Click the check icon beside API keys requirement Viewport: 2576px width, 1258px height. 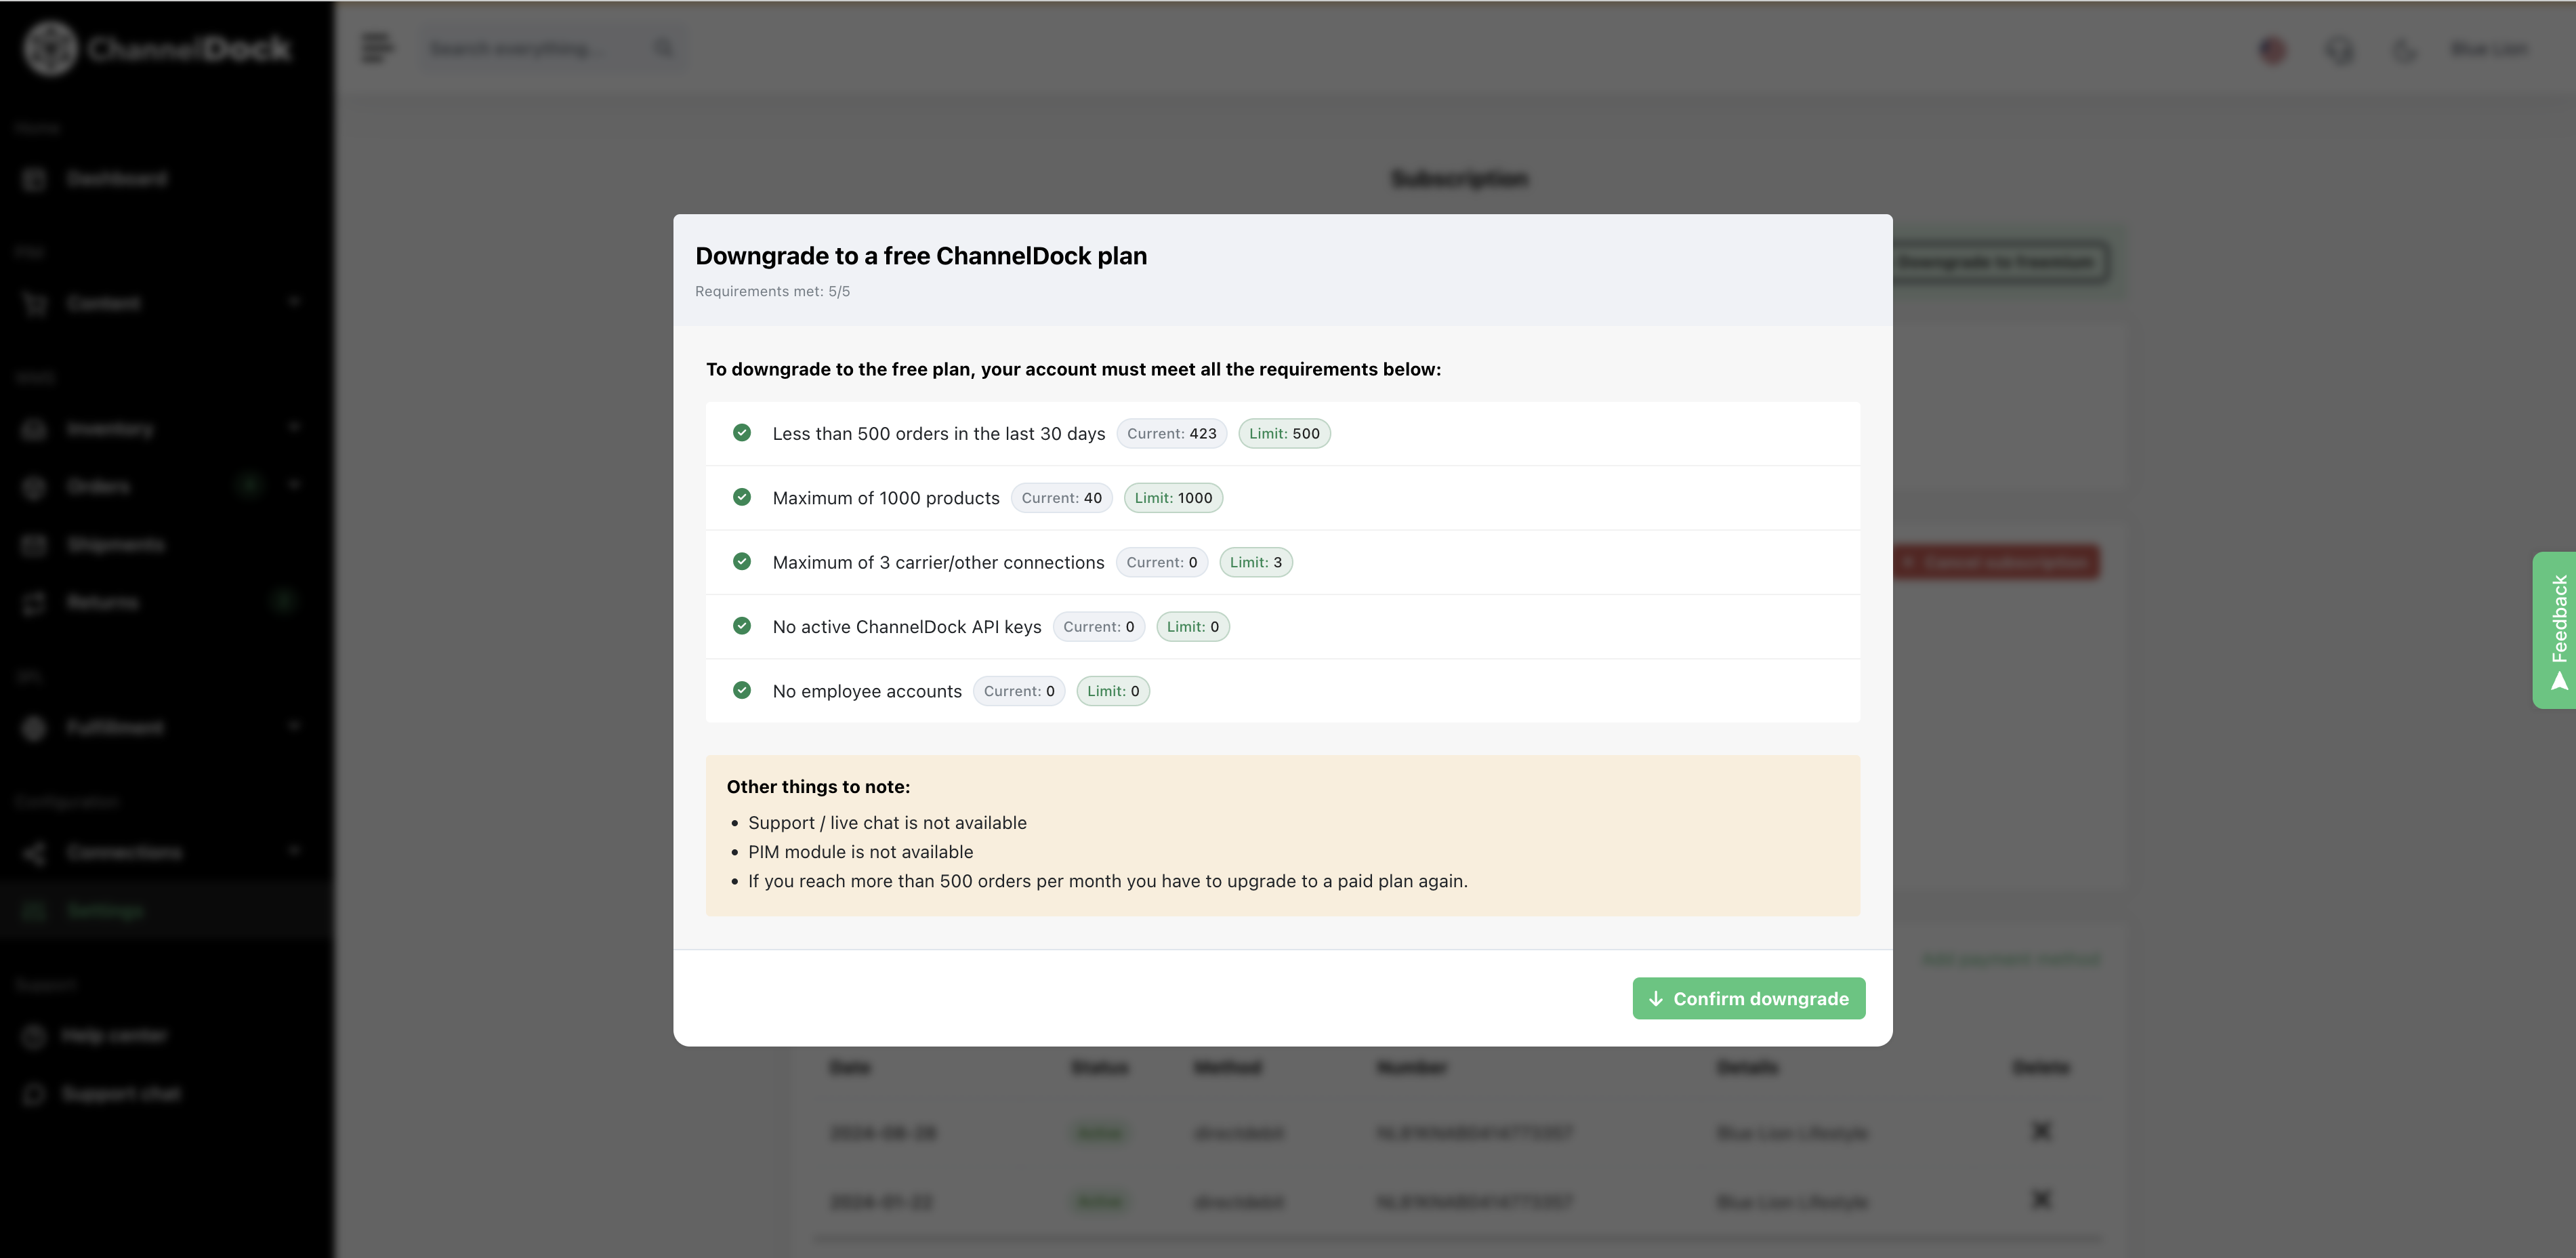point(742,626)
